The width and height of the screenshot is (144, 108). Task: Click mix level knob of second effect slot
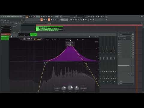click(132, 39)
